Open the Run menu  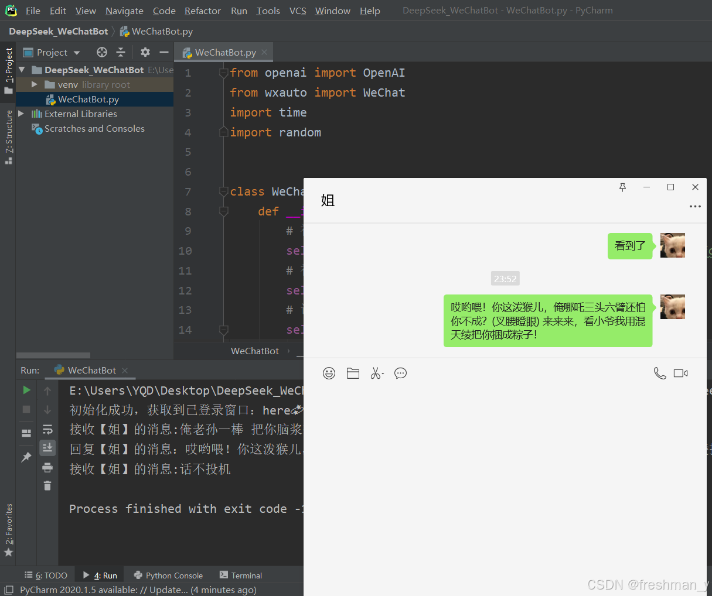[x=239, y=11]
